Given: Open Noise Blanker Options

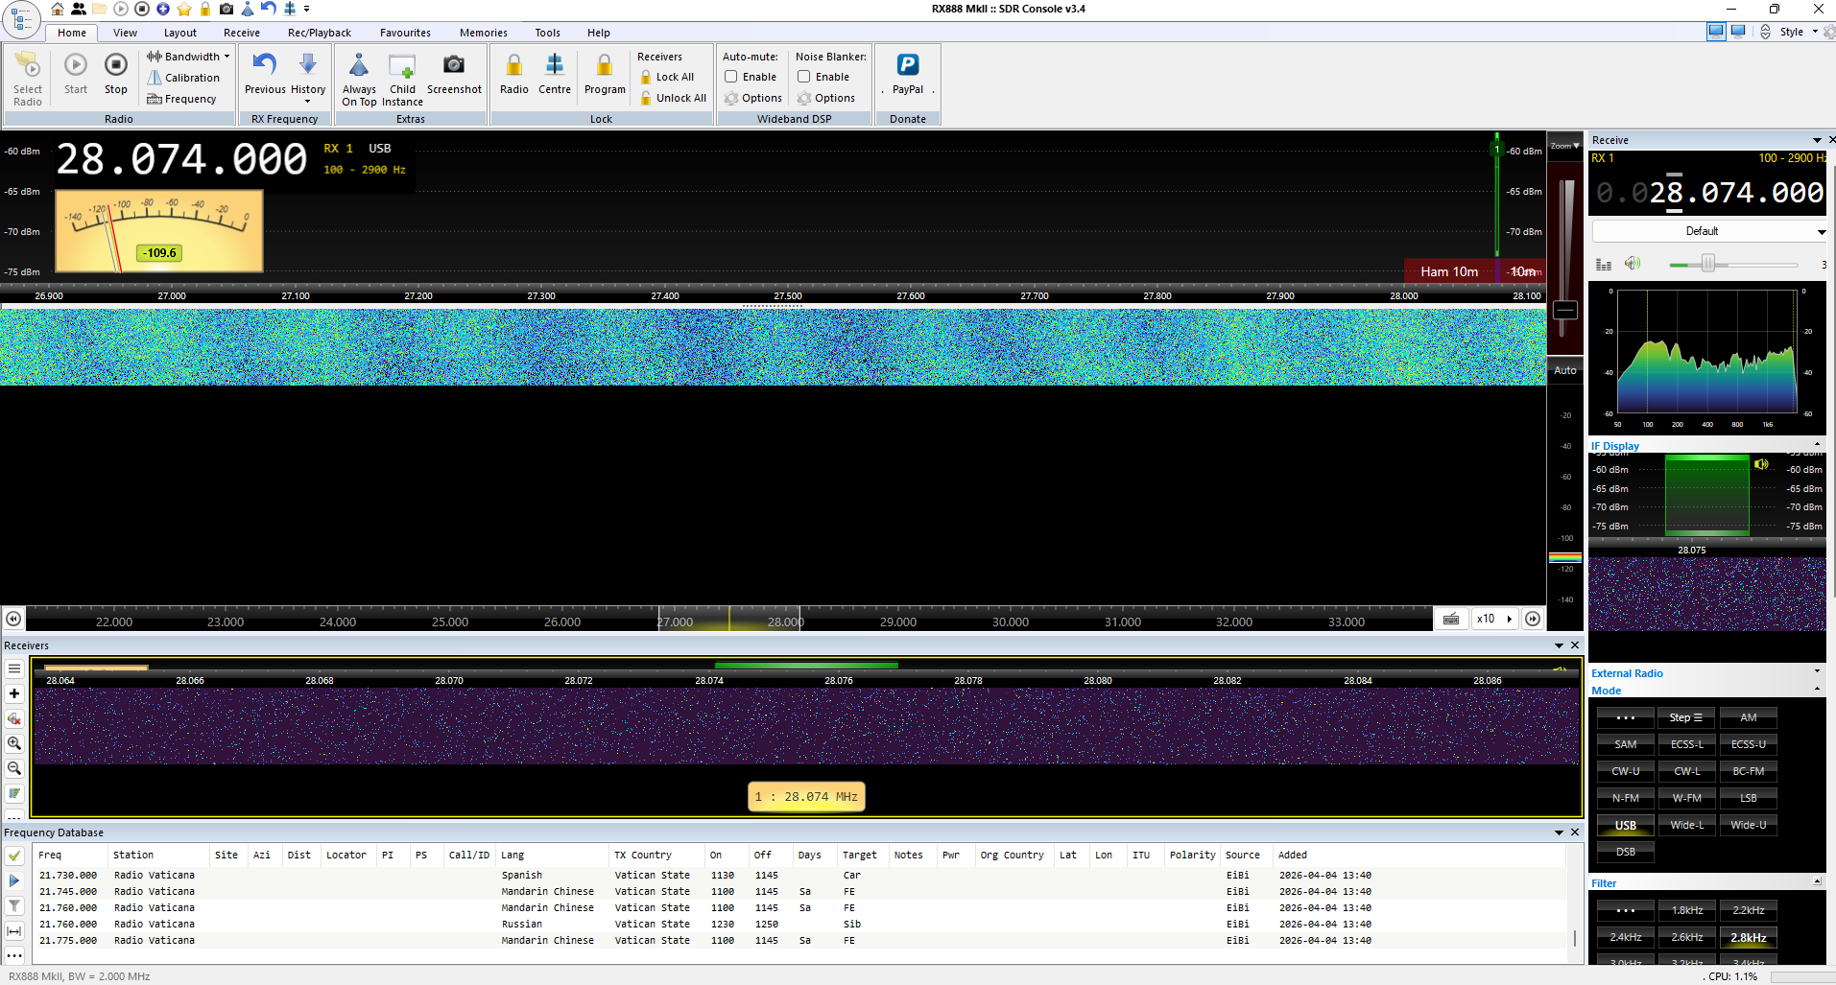Looking at the screenshot, I should pyautogui.click(x=826, y=98).
